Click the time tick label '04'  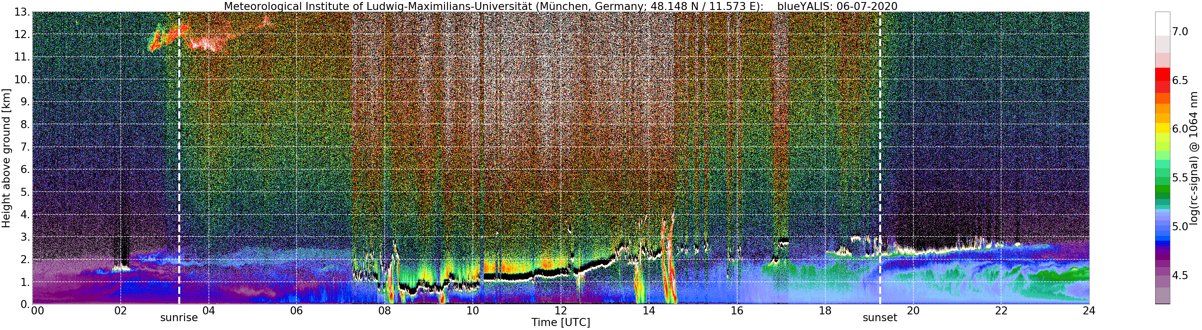[x=209, y=311]
